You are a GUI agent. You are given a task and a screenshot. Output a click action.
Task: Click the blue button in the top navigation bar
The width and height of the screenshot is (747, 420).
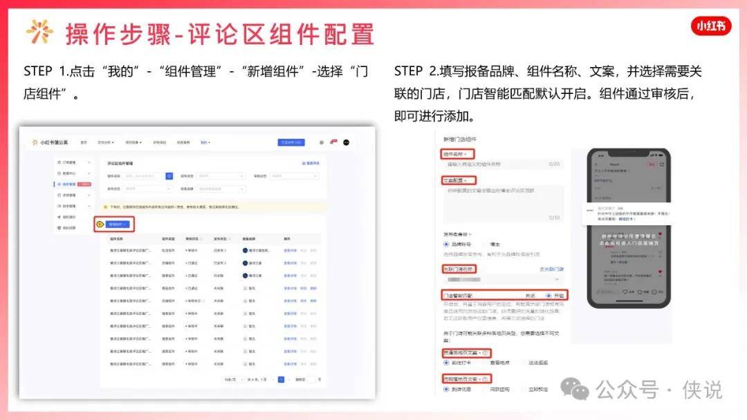pos(291,142)
